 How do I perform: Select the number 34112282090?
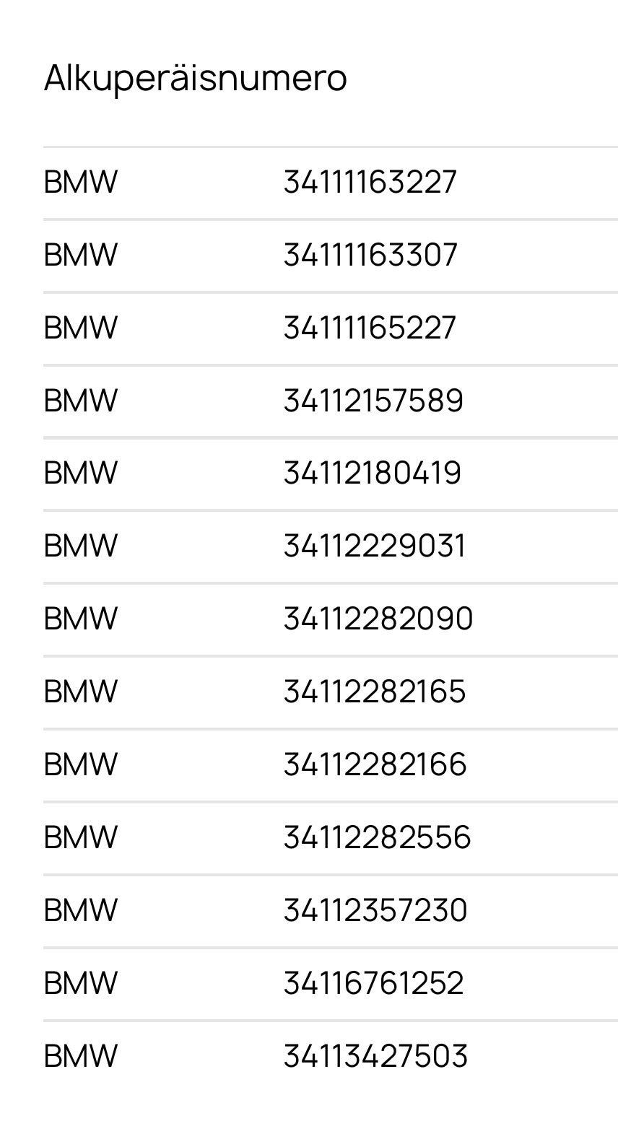click(378, 619)
